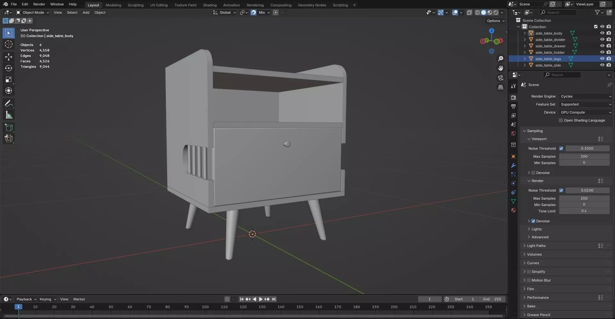Screen dimensions: 615x319
Task: Click the viewport pan hand icon
Action: coord(501,68)
